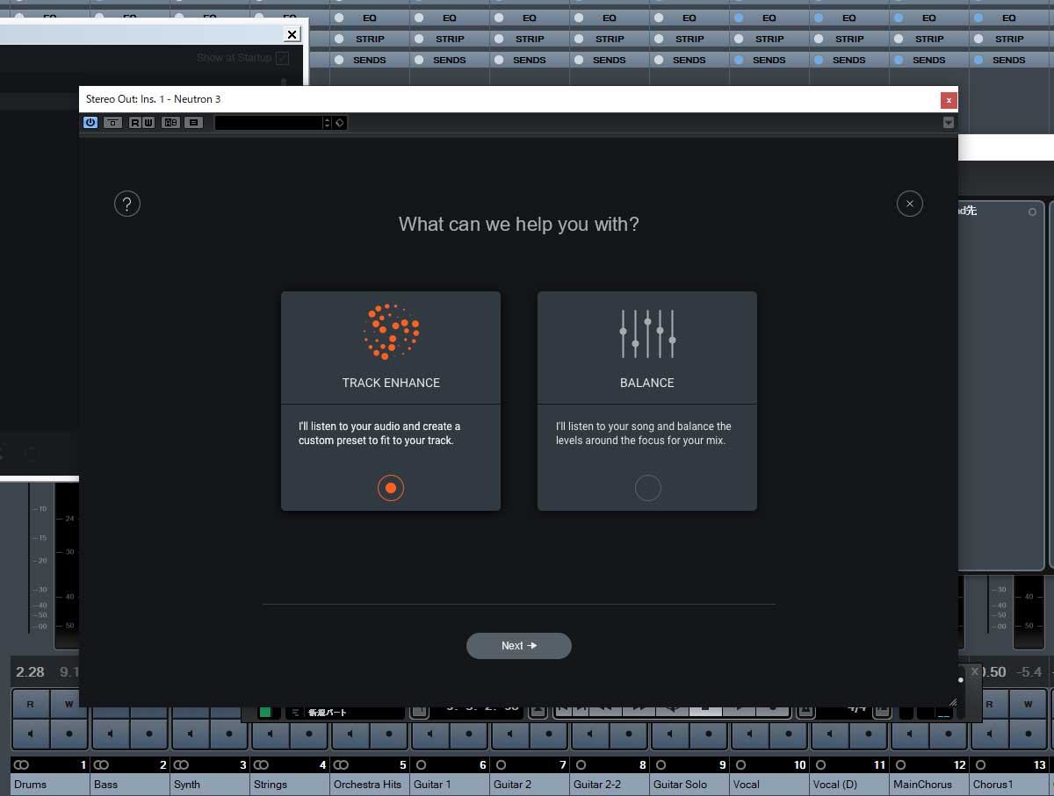Toggle the Neutron 3 plugin power/activate button

[90, 123]
